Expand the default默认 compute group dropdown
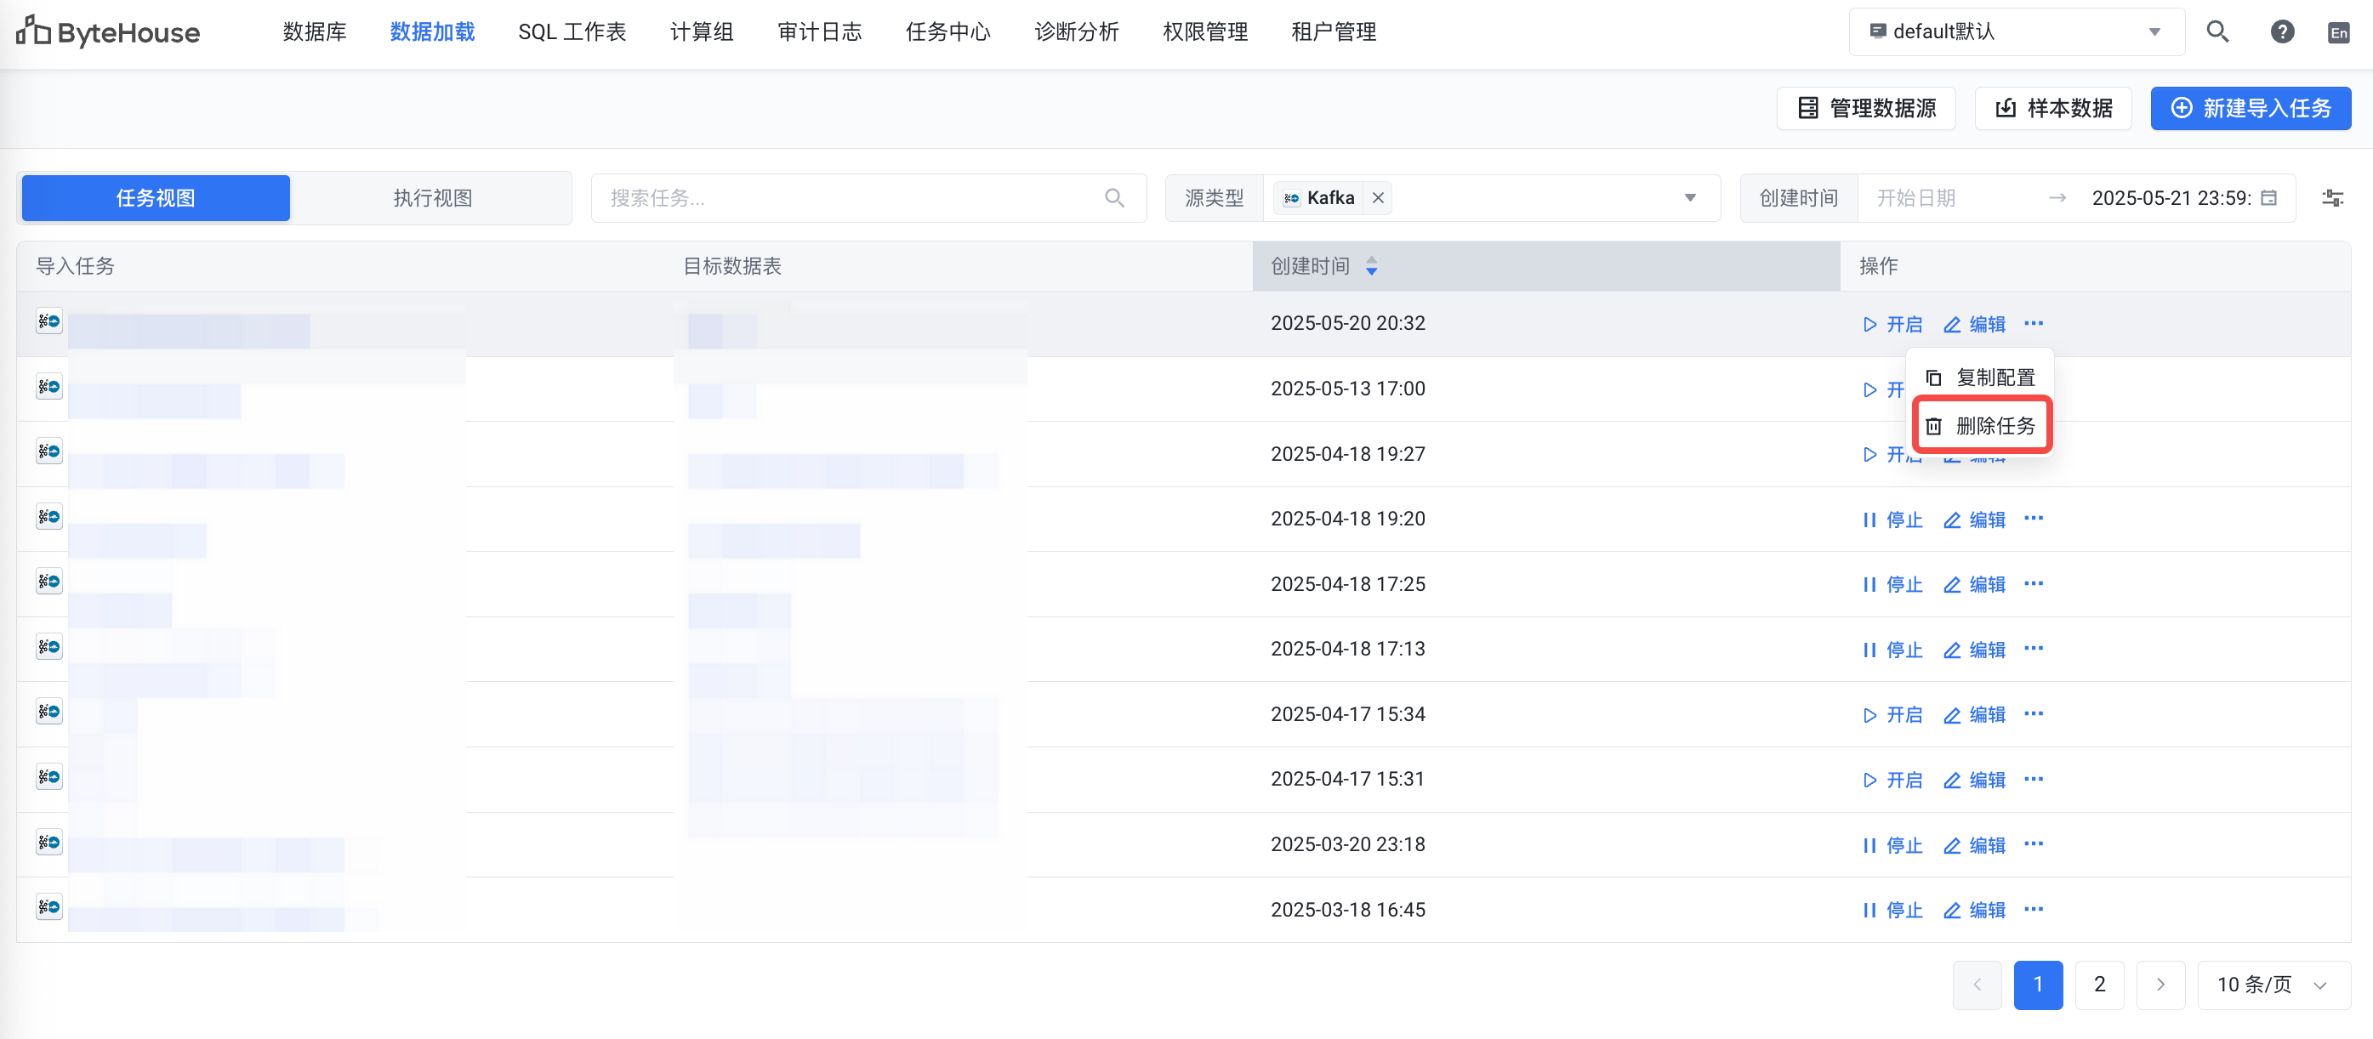This screenshot has height=1039, width=2373. 2017,32
